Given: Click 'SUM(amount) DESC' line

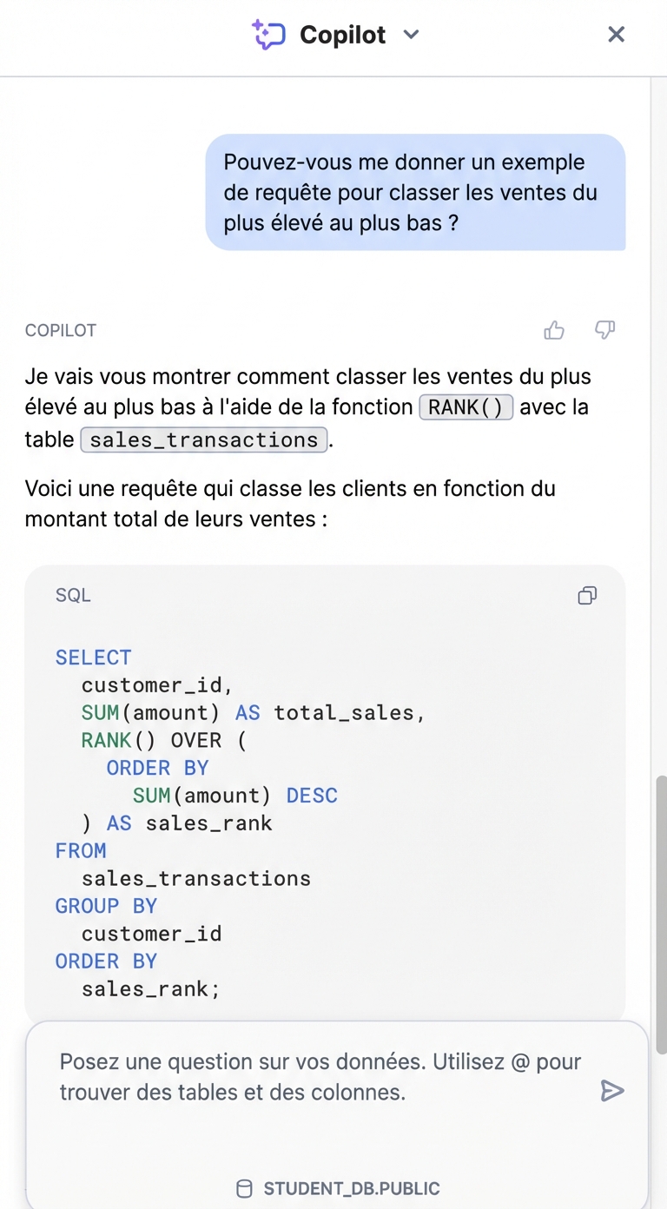Looking at the screenshot, I should click(235, 796).
